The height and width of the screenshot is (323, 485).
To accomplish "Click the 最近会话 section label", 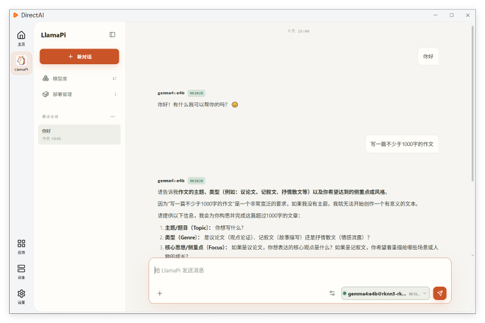I will [50, 116].
